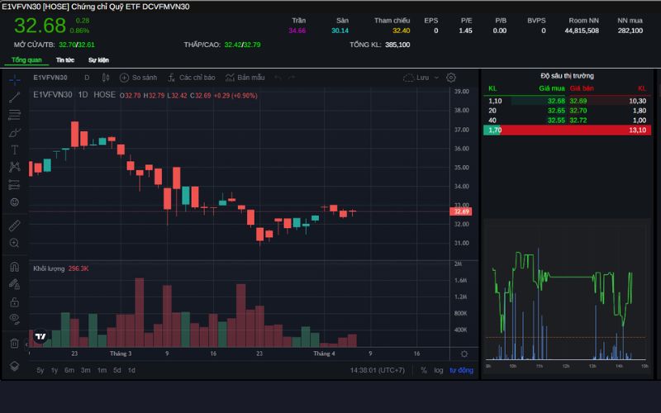Select the trend line drawing tool

14,97
